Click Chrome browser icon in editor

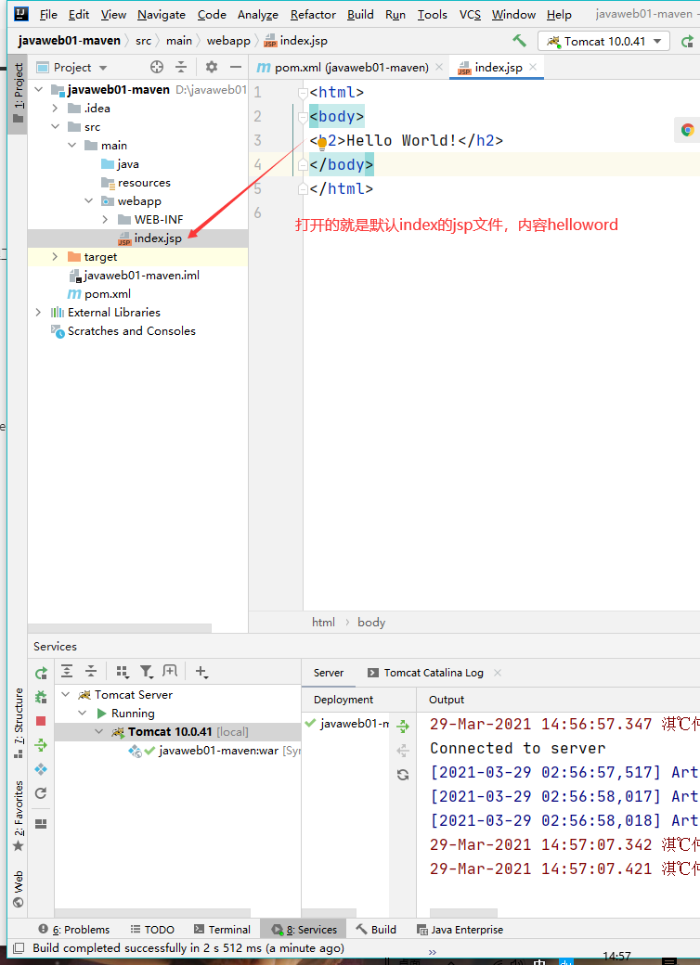pos(687,130)
